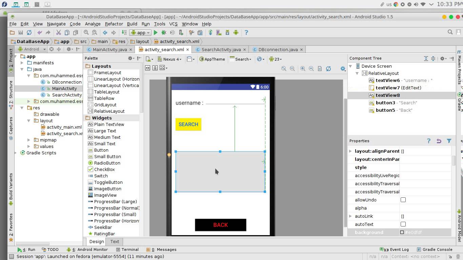The width and height of the screenshot is (463, 260).
Task: Switch to the Text tab of the editor
Action: [x=114, y=241]
